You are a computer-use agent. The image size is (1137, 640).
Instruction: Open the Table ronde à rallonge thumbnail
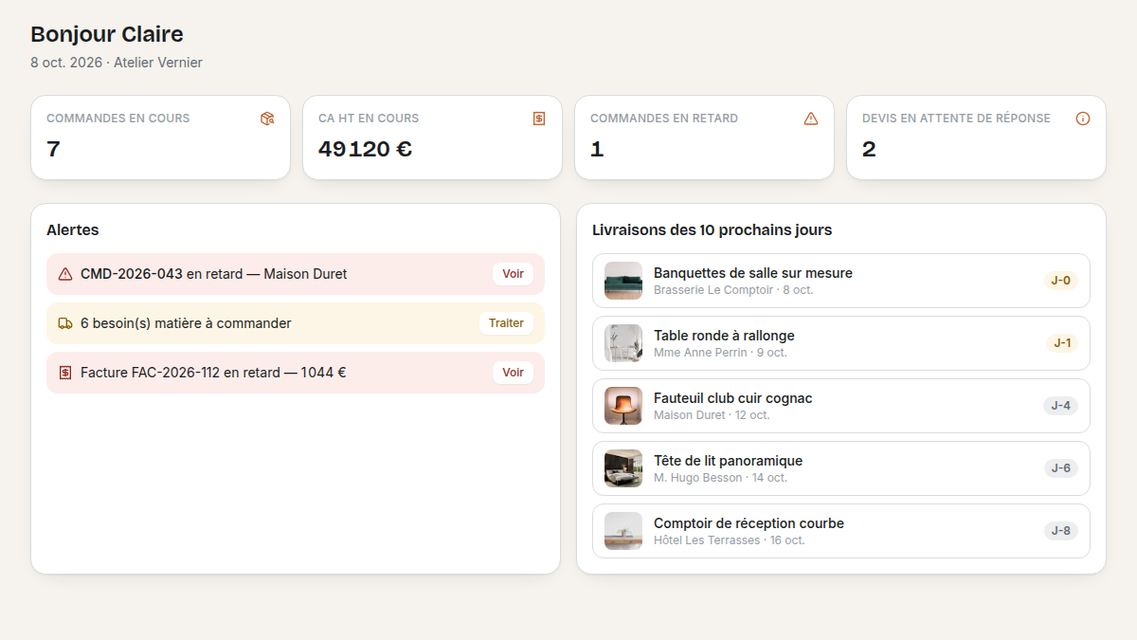click(x=623, y=343)
